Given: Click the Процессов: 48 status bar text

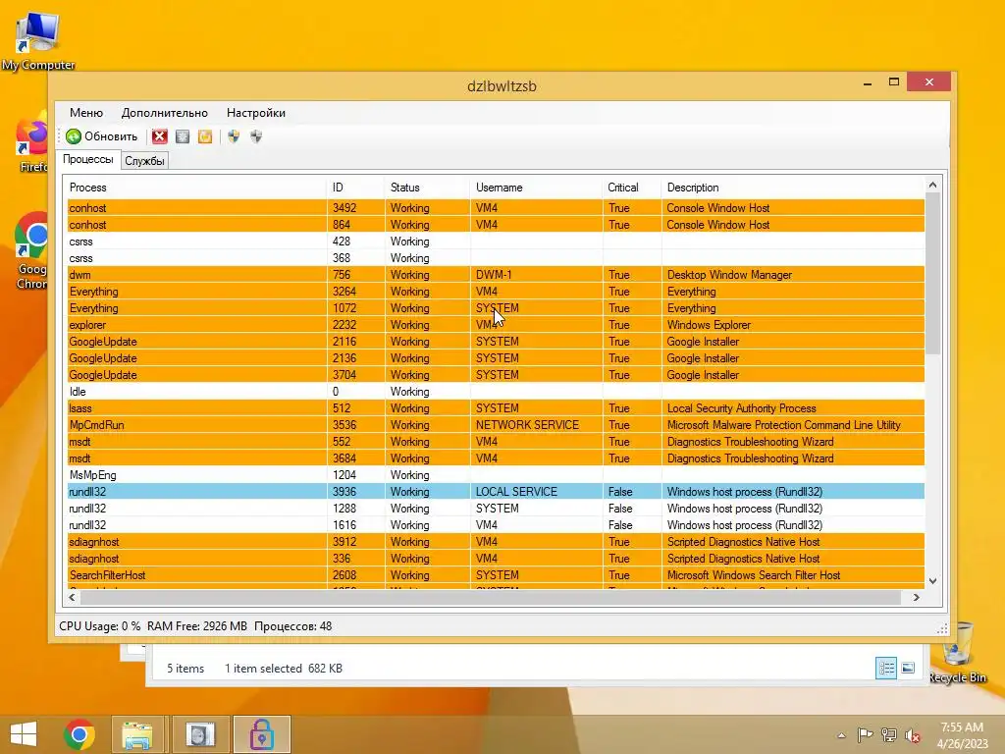Looking at the screenshot, I should pyautogui.click(x=292, y=625).
